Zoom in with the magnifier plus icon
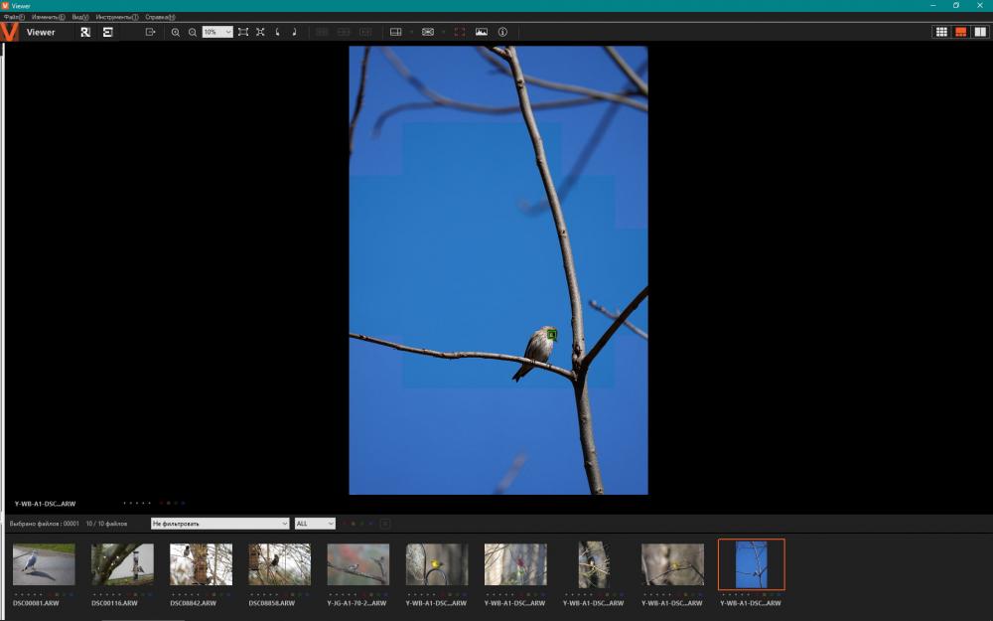The width and height of the screenshot is (993, 621). (x=176, y=32)
